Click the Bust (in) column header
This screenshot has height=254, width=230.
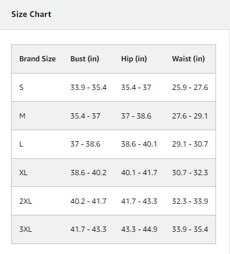coord(85,59)
